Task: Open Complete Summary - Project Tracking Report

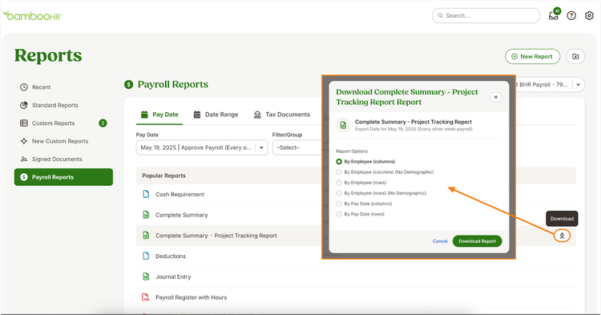Action: 216,236
